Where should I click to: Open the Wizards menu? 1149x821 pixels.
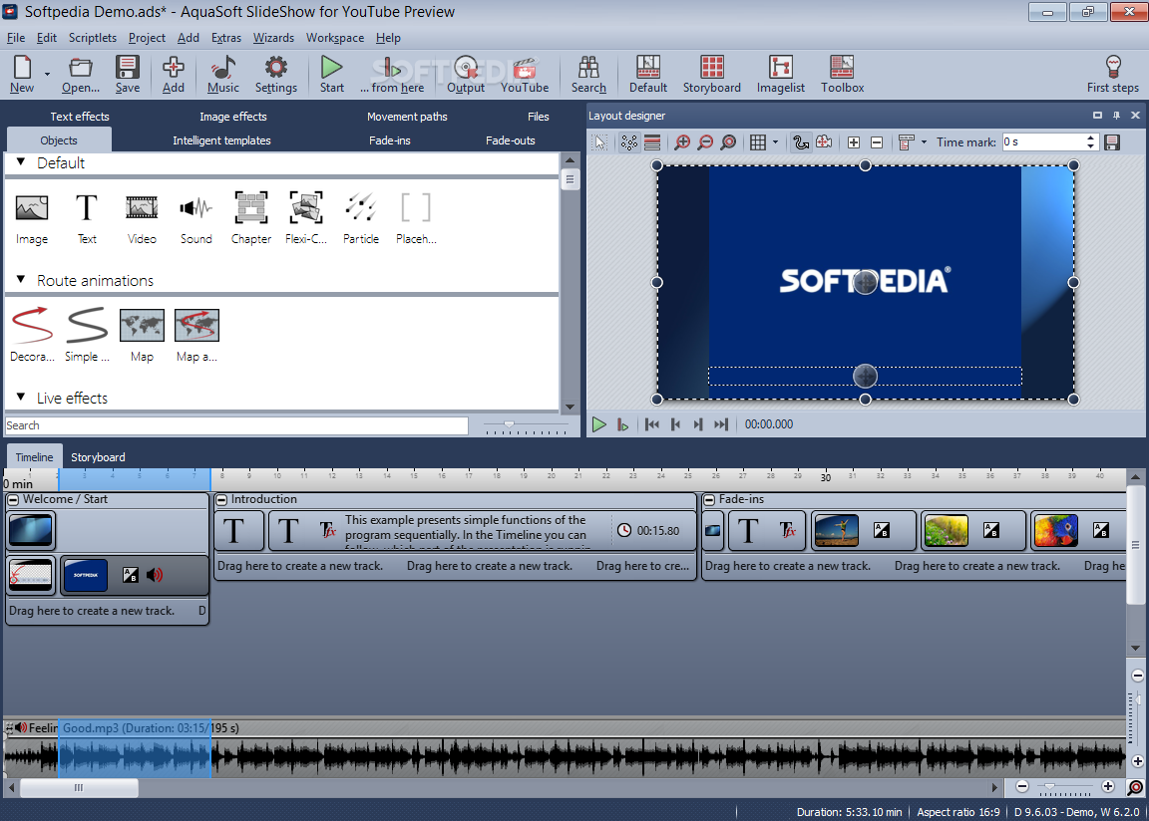pyautogui.click(x=273, y=37)
